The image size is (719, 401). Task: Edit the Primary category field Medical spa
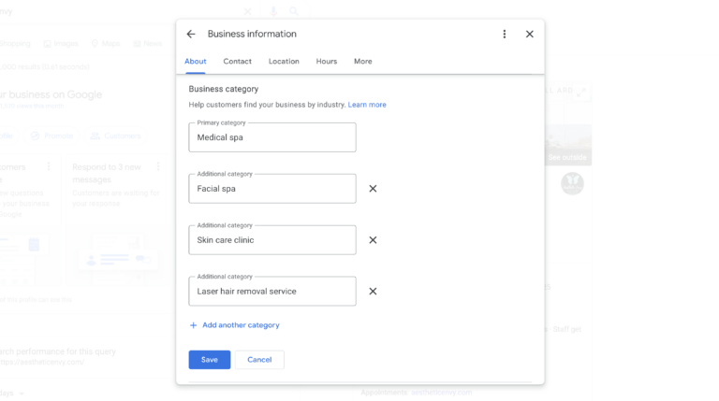(272, 137)
